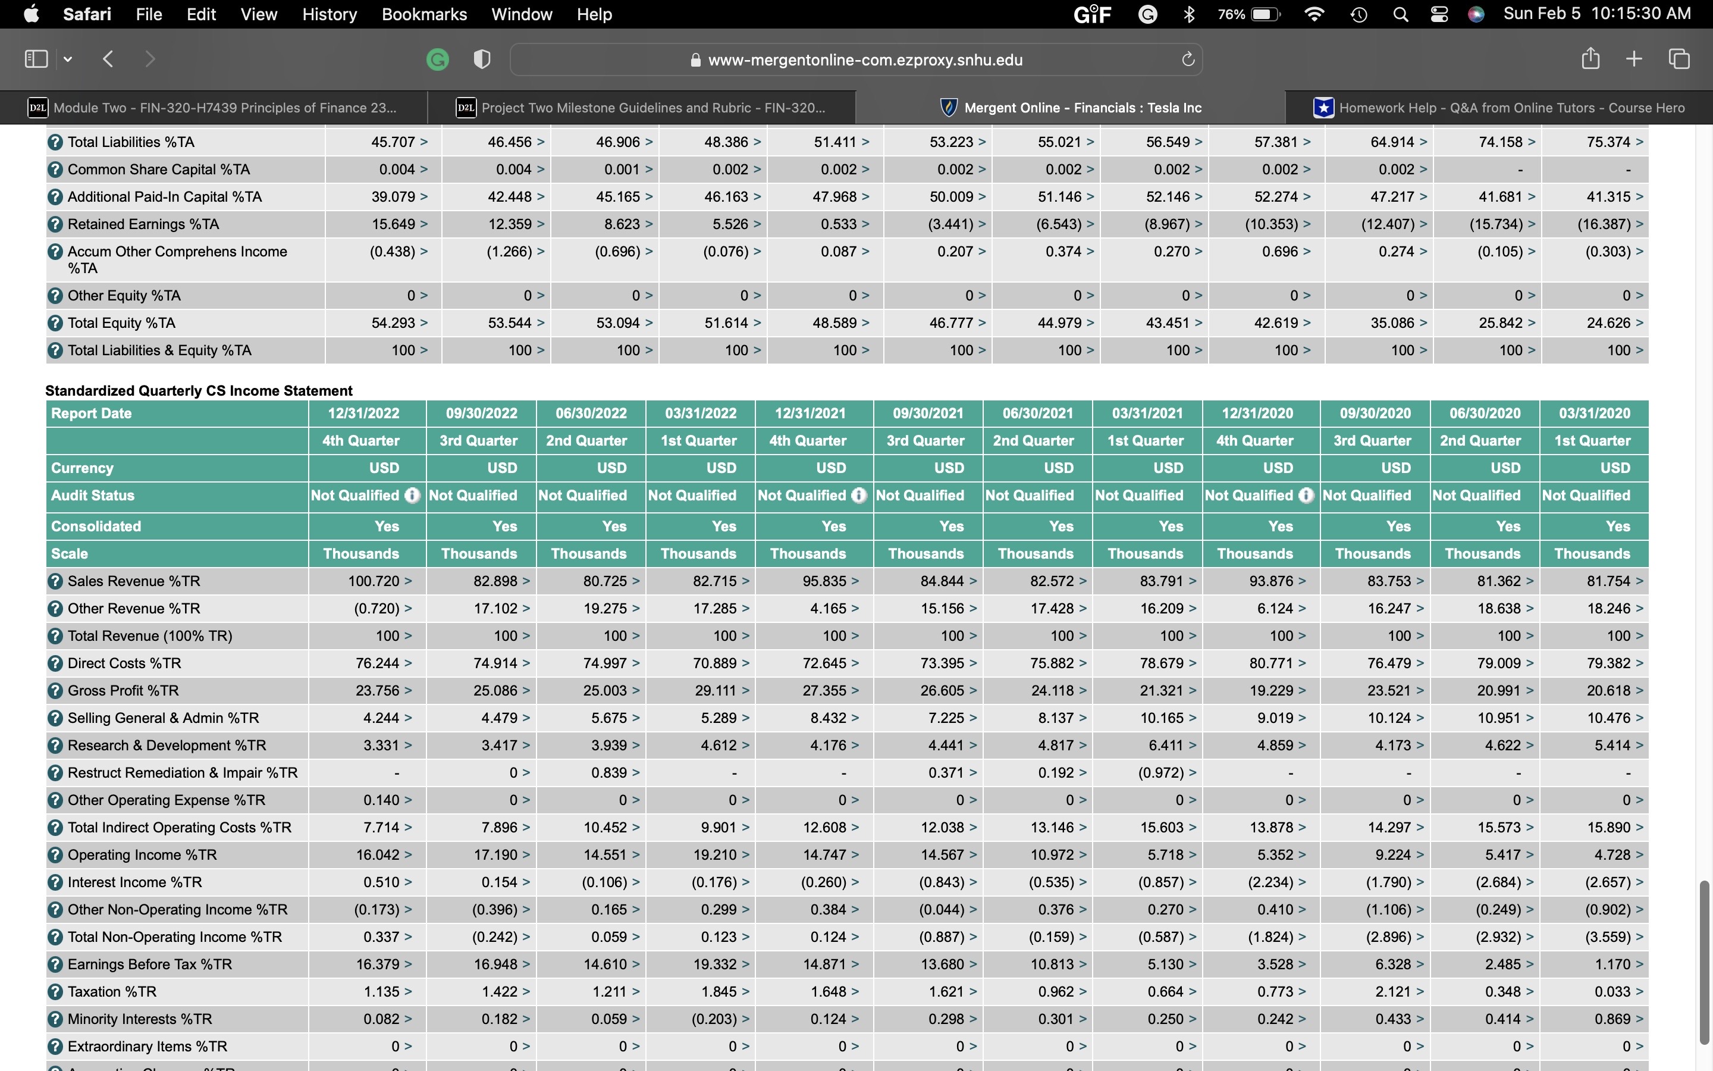This screenshot has width=1713, height=1071.
Task: Open help for Taxation %TR
Action: (55, 992)
